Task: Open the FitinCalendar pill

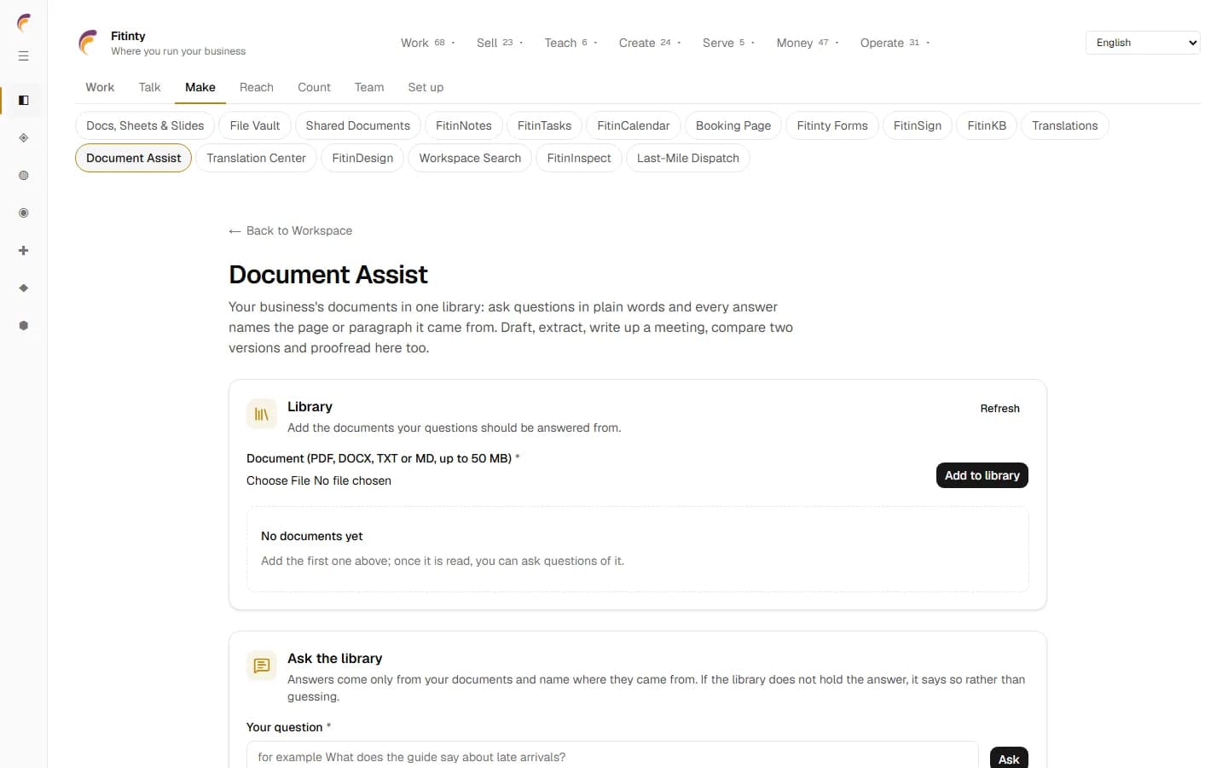Action: pos(634,125)
